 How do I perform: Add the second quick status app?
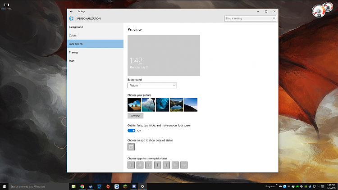pos(140,165)
